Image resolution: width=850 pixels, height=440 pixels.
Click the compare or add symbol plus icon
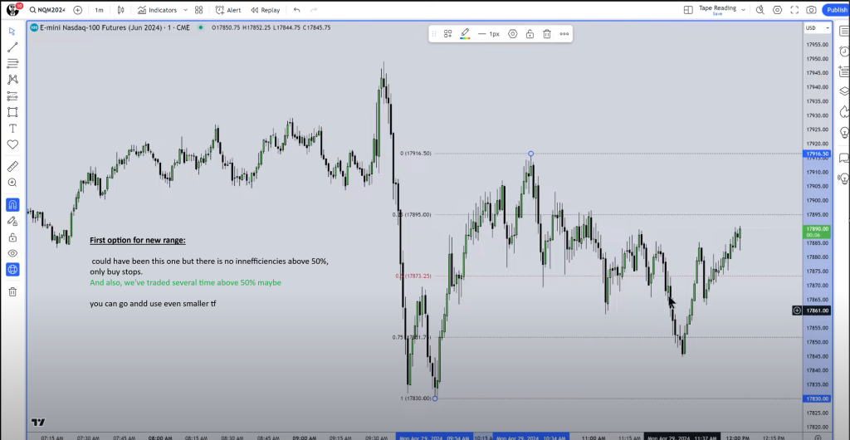tap(77, 10)
